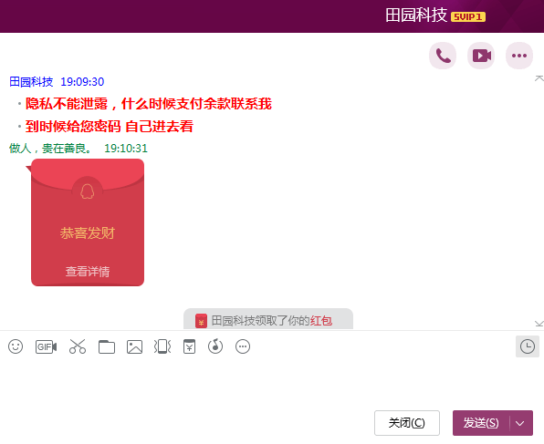Open the send options dropdown arrow
The width and height of the screenshot is (544, 444).
pyautogui.click(x=520, y=423)
